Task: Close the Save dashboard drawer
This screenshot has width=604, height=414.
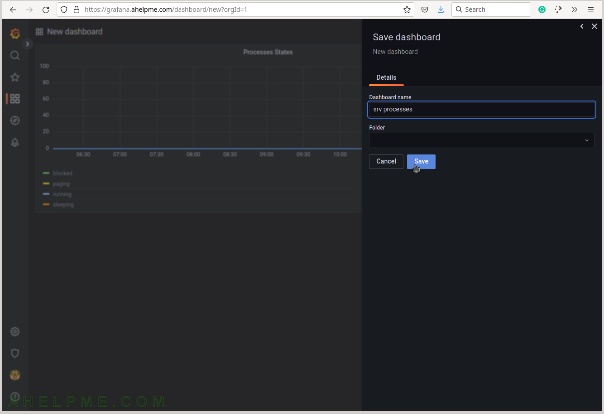Action: coord(594,27)
